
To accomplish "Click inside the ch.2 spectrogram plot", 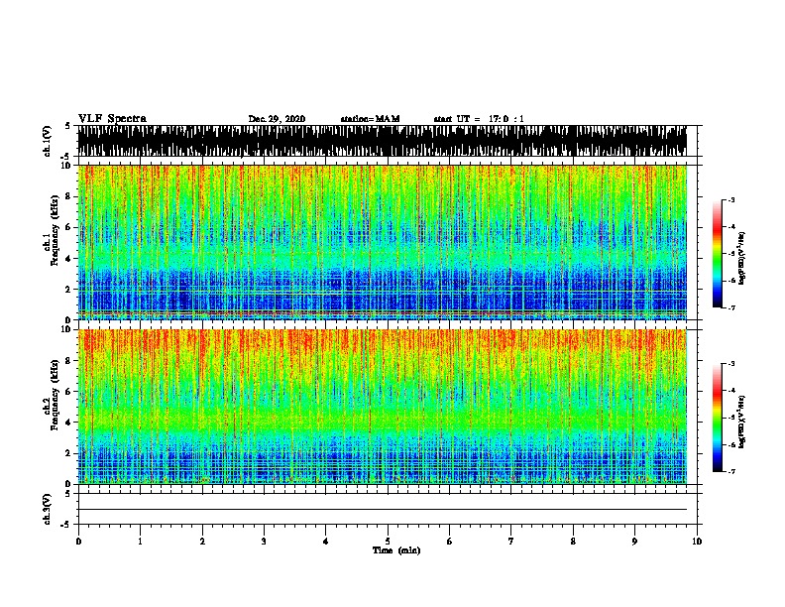I will coord(382,407).
